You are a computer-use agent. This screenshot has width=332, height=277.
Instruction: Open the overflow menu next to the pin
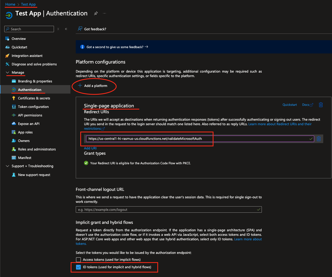coord(104,13)
